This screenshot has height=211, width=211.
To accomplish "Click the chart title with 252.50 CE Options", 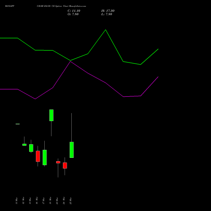I will (61, 6).
